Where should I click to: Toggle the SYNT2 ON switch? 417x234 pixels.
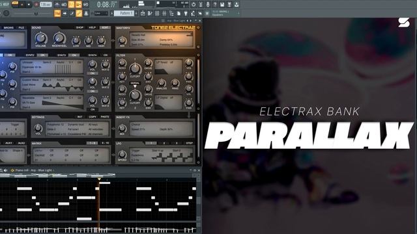tap(42, 55)
